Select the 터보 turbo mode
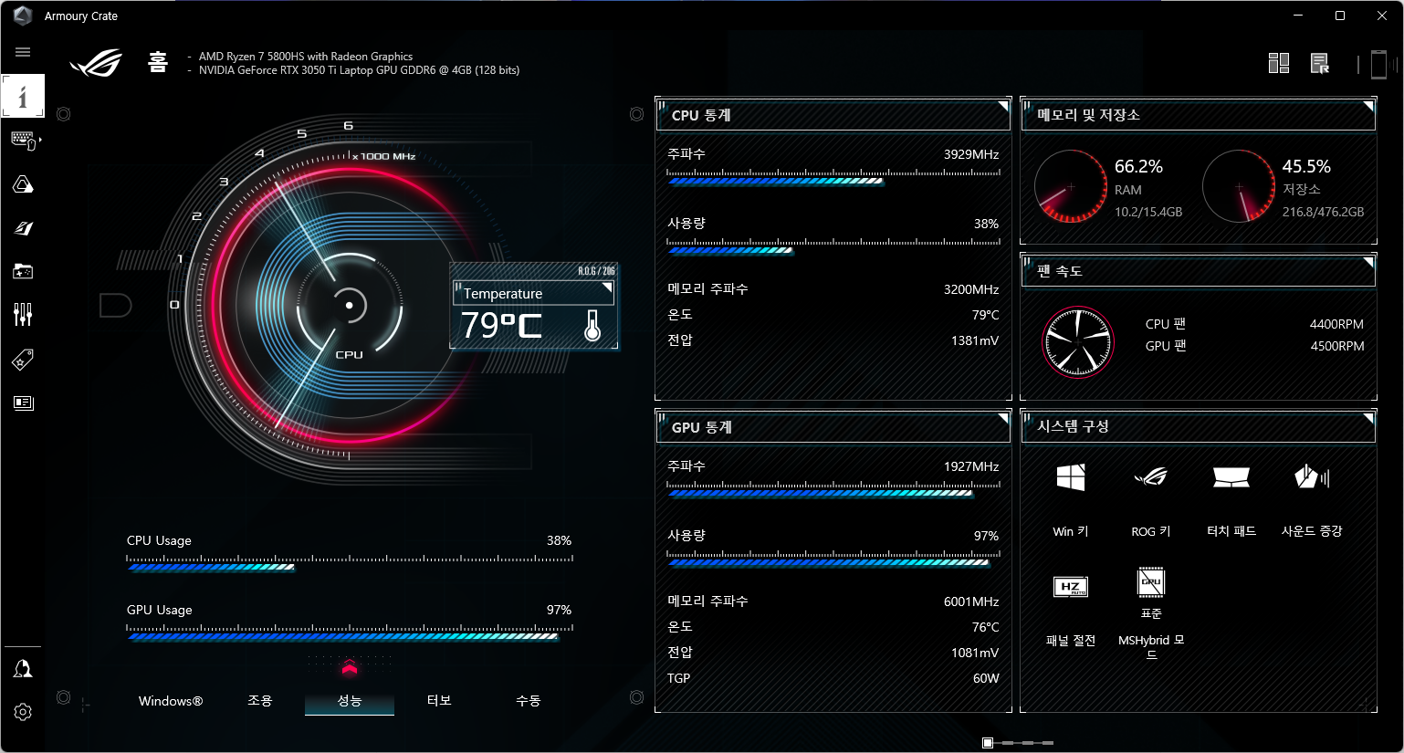The image size is (1404, 753). [439, 701]
